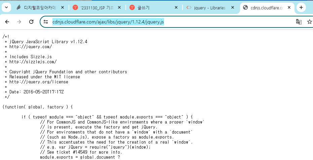The width and height of the screenshot is (313, 160).
Task: Click the comment "For CommonJS and CommonJS-like environments"
Action: click(x=122, y=122)
